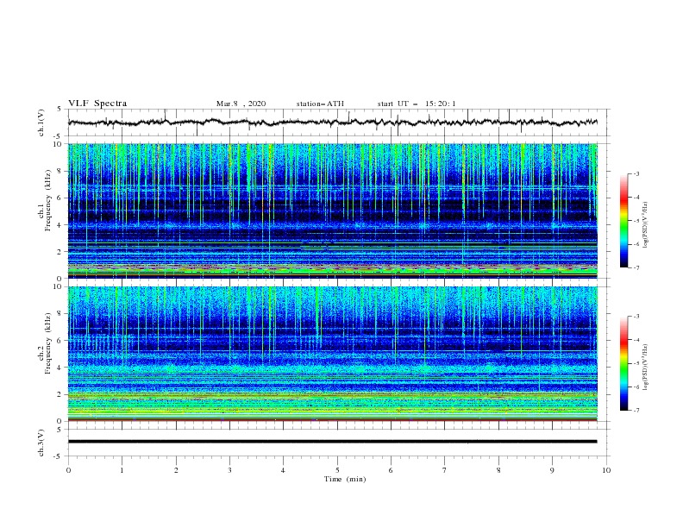Click the '-3' tick on upper colorbar
683x528 pixels.
(x=636, y=173)
